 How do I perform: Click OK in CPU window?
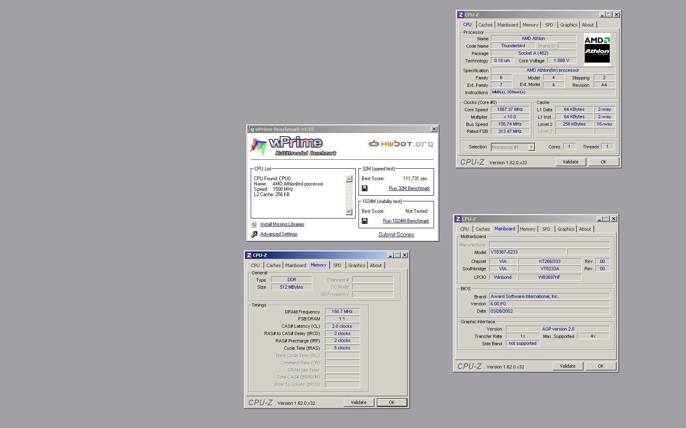pyautogui.click(x=604, y=162)
